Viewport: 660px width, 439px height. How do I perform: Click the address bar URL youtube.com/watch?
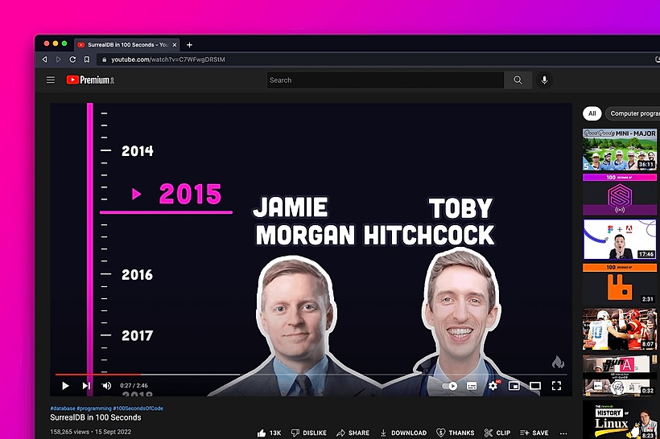pos(168,59)
